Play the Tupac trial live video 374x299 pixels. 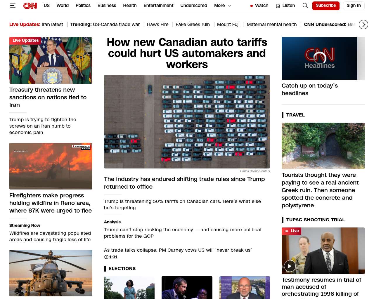pos(290,266)
